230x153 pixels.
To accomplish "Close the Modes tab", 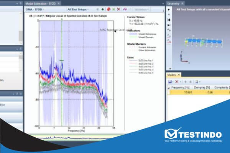I will coord(179,75).
